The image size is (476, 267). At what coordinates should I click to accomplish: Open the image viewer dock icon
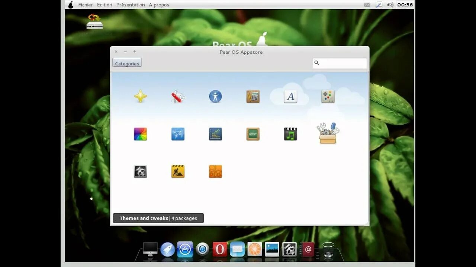tap(272, 249)
